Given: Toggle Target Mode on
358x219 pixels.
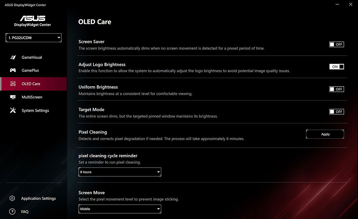Looking at the screenshot, I should [336, 111].
